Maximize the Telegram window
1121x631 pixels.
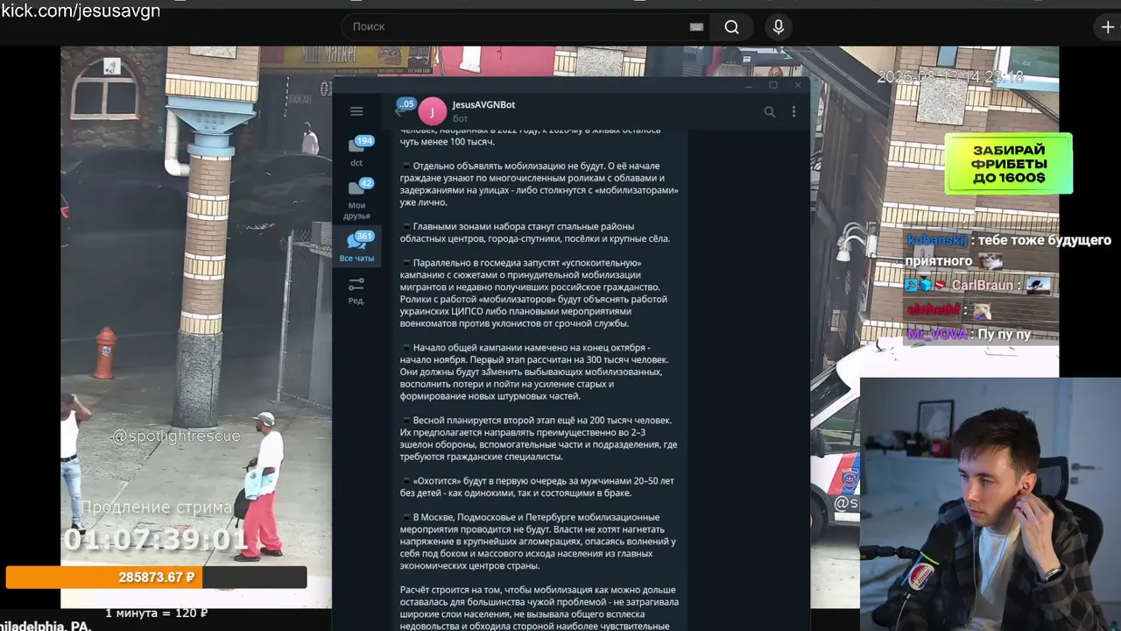pyautogui.click(x=772, y=85)
